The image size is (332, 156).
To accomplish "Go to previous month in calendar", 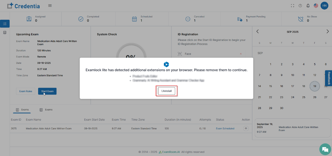I will pos(258,32).
